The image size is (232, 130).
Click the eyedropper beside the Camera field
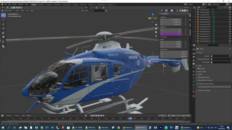[230, 56]
